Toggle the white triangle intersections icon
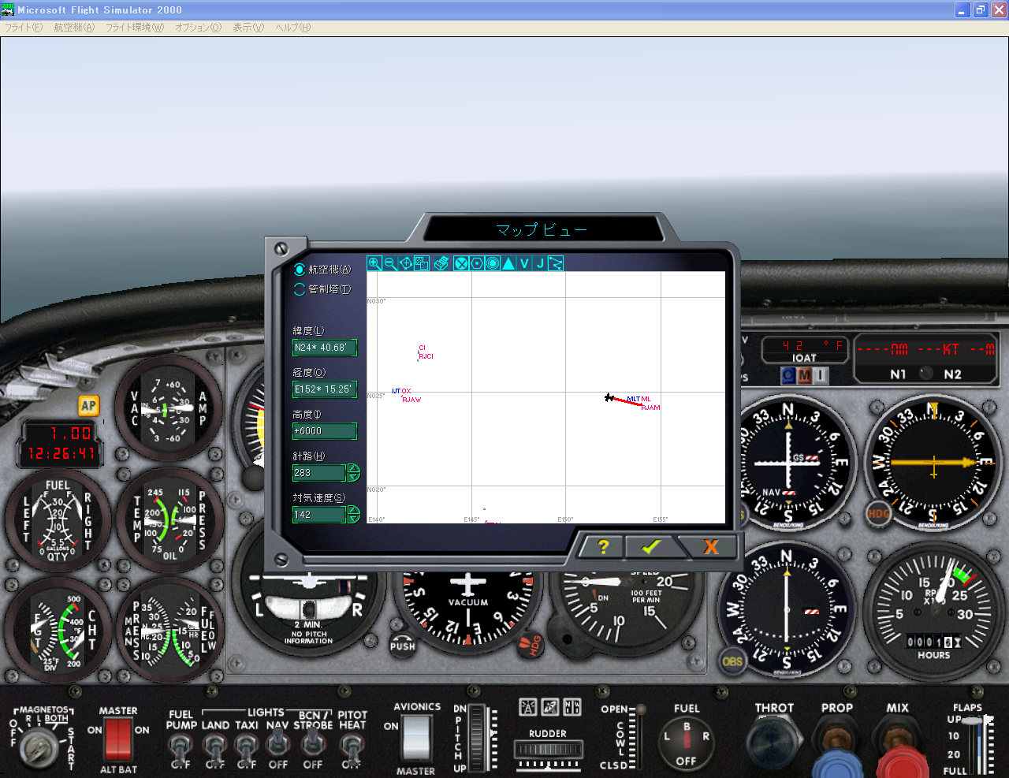1009x778 pixels. pos(508,263)
